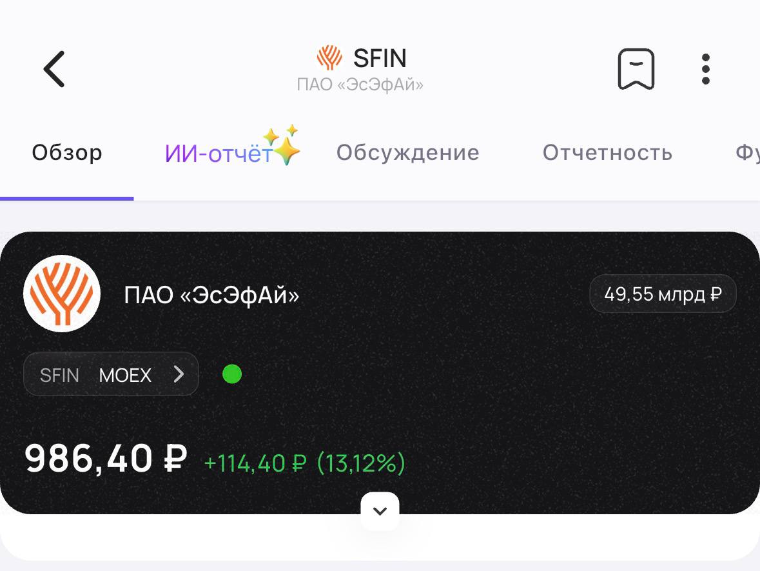Image resolution: width=760 pixels, height=571 pixels.
Task: Click the sparkle icon beside ИИ-отчёт
Action: (286, 145)
